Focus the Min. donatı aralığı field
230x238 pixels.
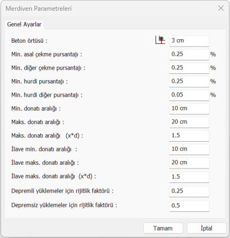tap(189, 109)
